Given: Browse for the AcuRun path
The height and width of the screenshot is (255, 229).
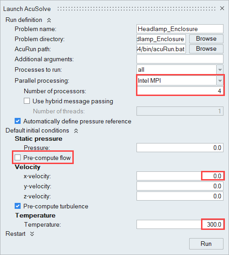Looking at the screenshot, I should [x=206, y=49].
